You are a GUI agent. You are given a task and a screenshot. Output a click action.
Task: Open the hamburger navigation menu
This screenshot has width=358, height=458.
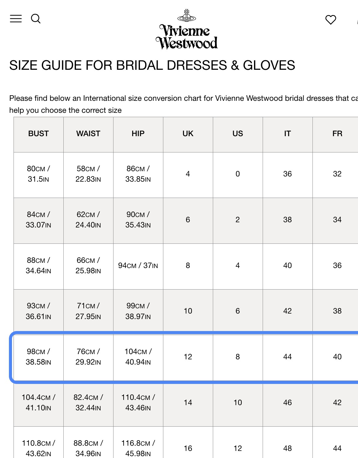(16, 19)
